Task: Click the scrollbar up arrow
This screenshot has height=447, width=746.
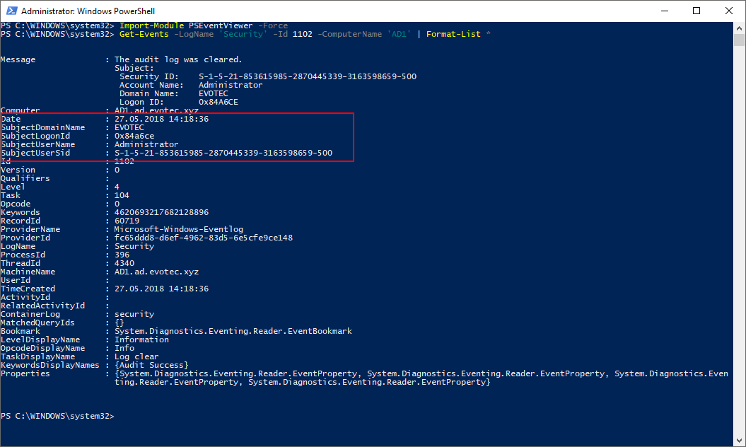Action: (x=740, y=28)
